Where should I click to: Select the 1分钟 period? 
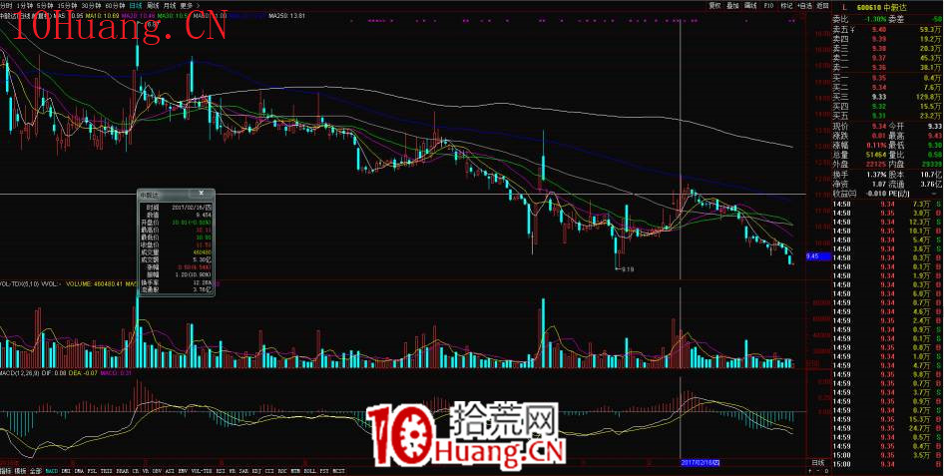coord(25,5)
